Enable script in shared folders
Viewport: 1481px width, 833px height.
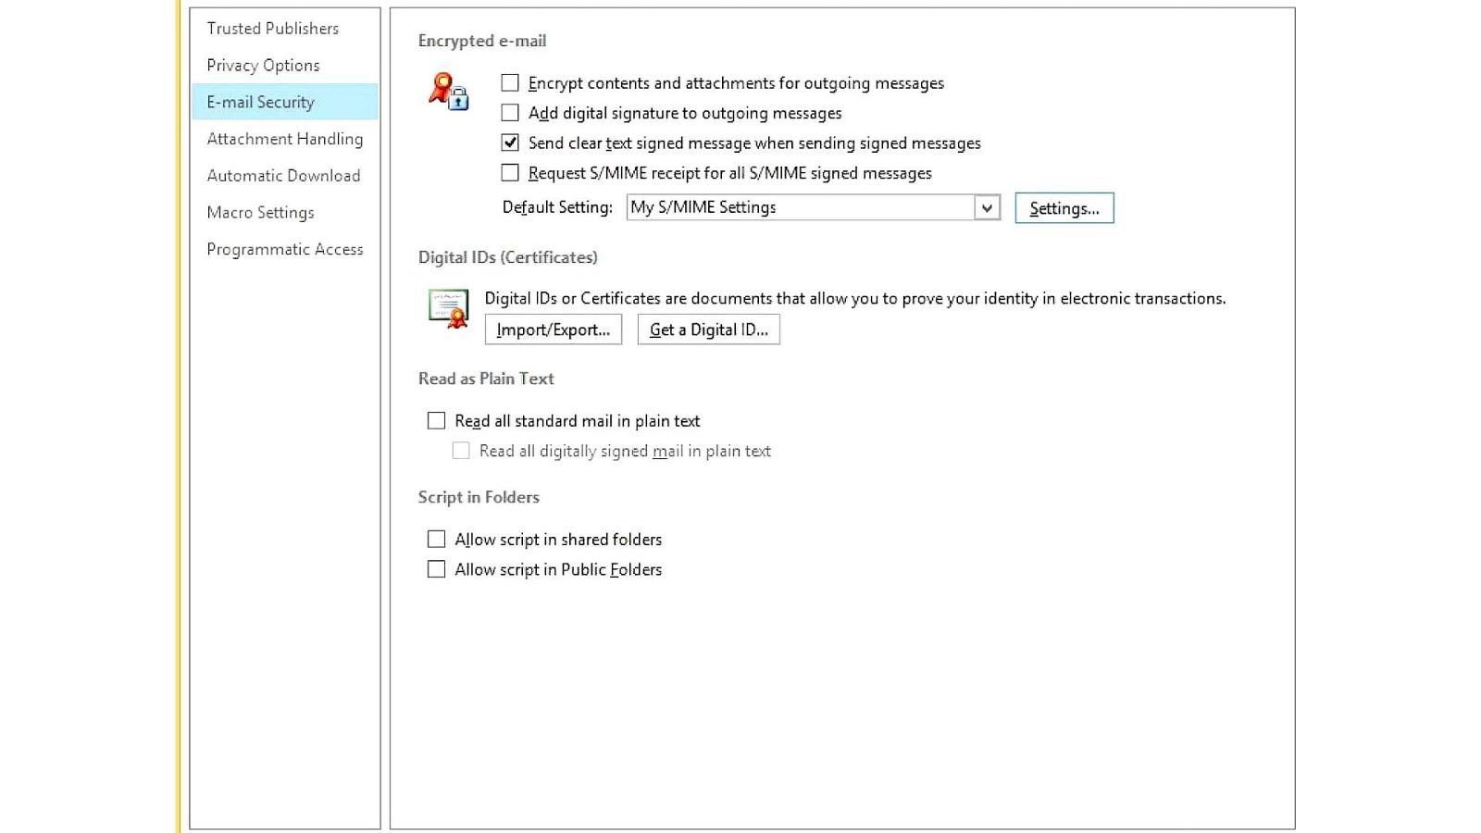coord(436,538)
